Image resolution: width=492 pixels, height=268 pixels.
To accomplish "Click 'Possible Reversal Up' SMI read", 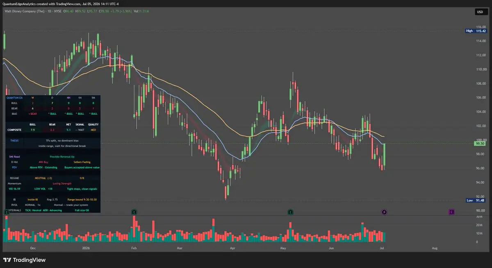I will (x=62, y=157).
